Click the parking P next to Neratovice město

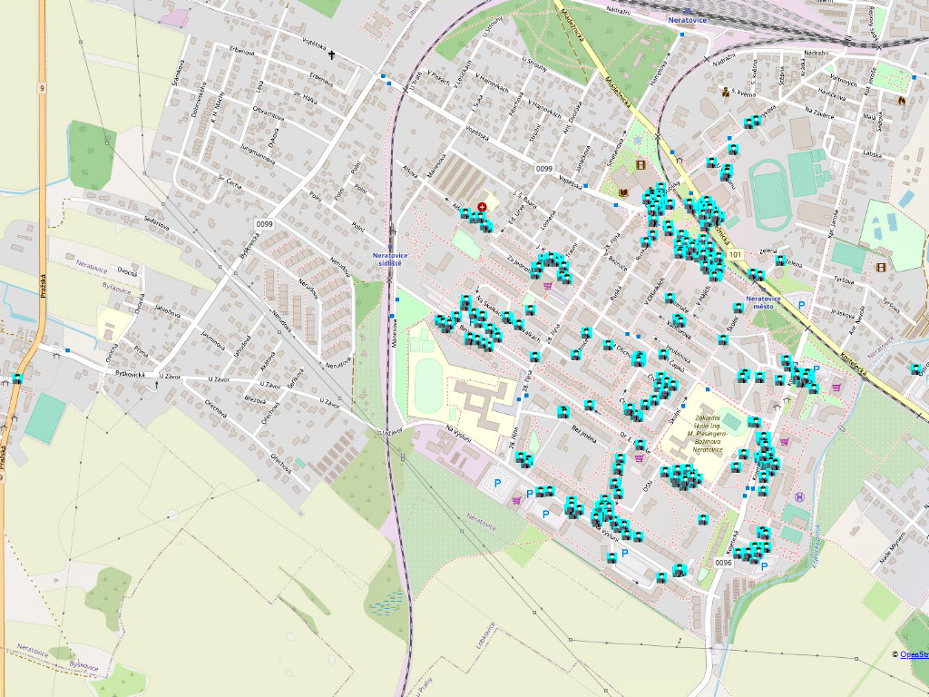(x=802, y=305)
